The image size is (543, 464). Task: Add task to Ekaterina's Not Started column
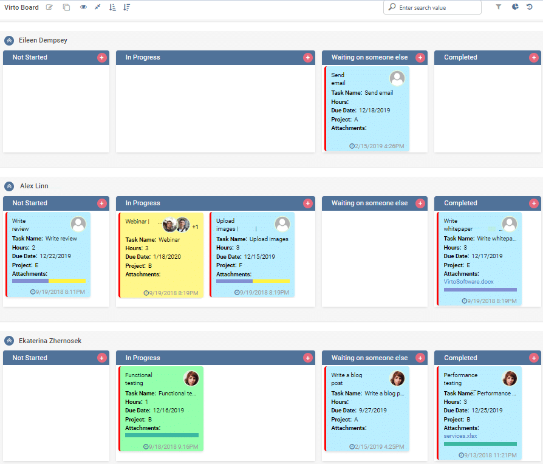102,358
